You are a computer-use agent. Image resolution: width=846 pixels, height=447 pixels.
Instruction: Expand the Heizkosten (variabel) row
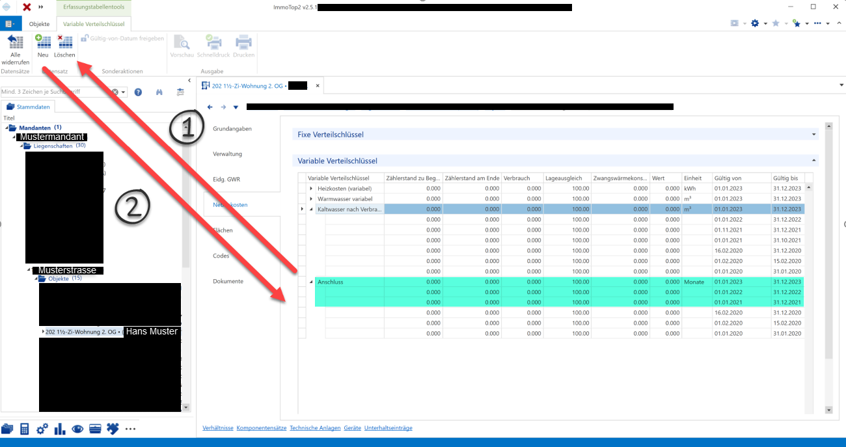click(311, 189)
